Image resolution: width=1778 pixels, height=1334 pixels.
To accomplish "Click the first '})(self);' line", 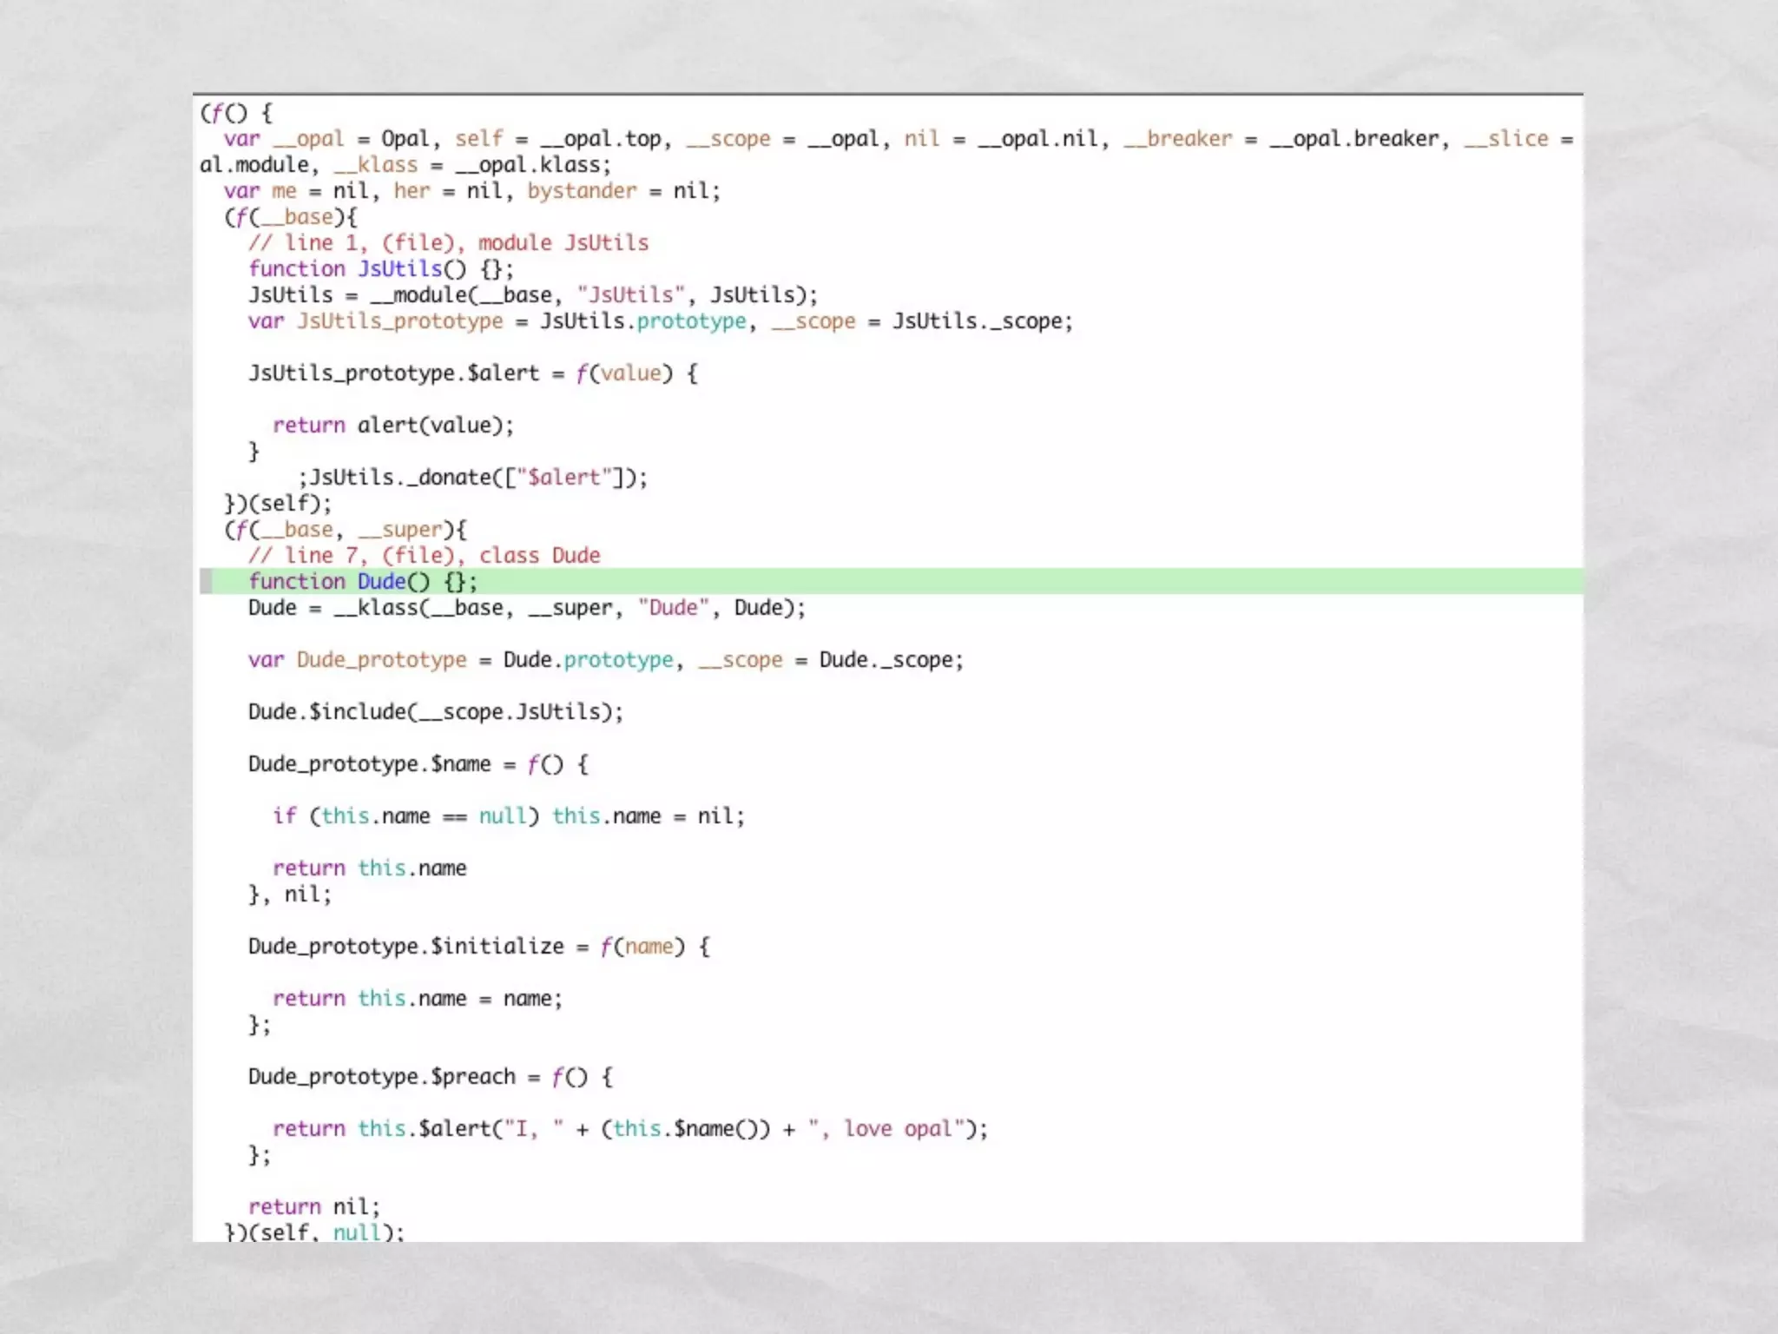I will [278, 504].
